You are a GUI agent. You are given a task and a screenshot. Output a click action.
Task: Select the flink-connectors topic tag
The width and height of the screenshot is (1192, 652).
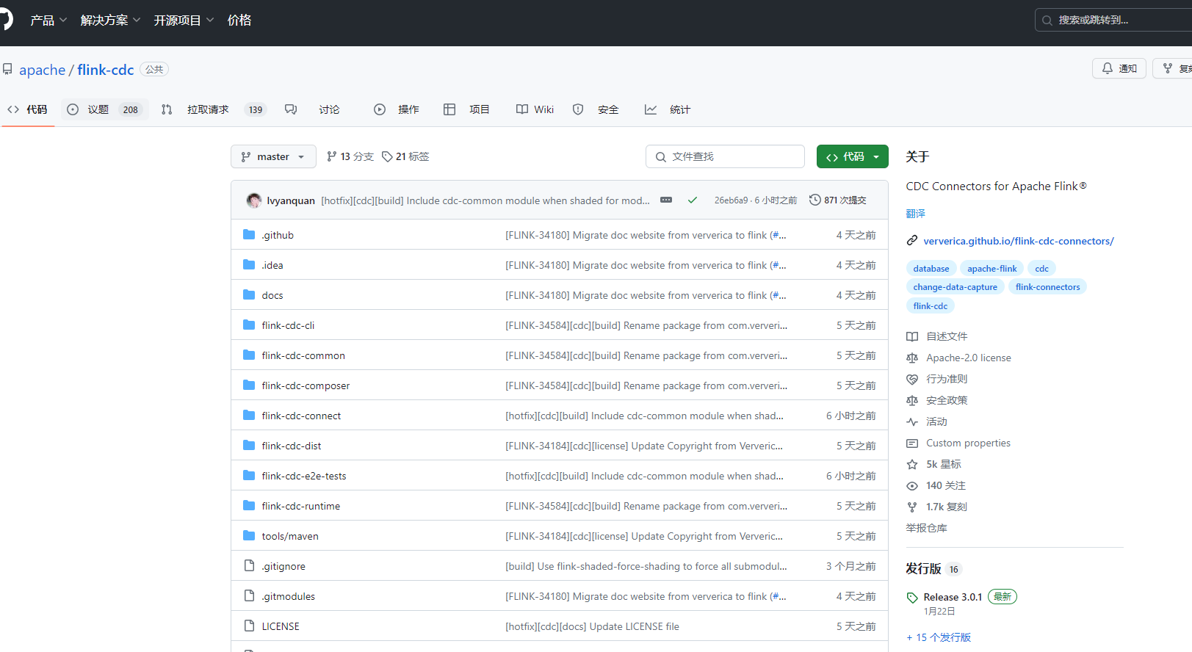pos(1047,287)
